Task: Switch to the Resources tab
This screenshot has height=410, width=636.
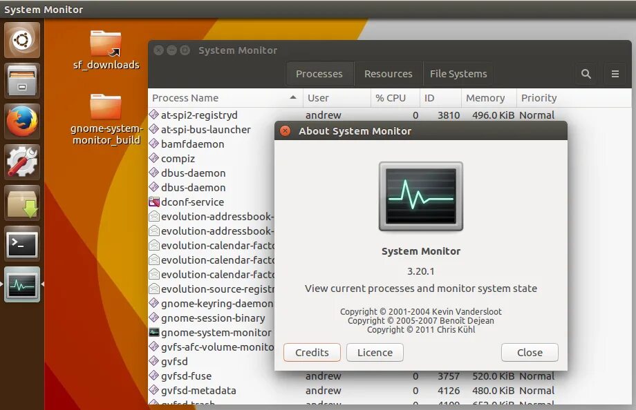Action: point(389,74)
